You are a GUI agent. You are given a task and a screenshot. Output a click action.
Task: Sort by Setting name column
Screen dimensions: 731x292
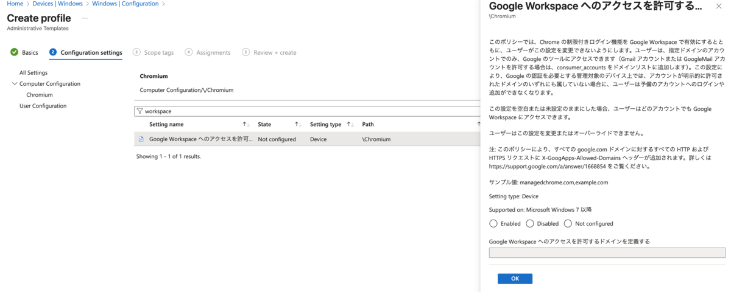tap(166, 124)
